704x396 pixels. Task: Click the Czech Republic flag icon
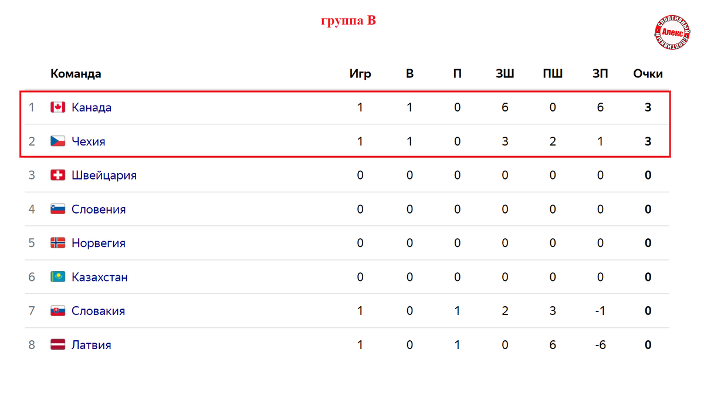click(57, 141)
